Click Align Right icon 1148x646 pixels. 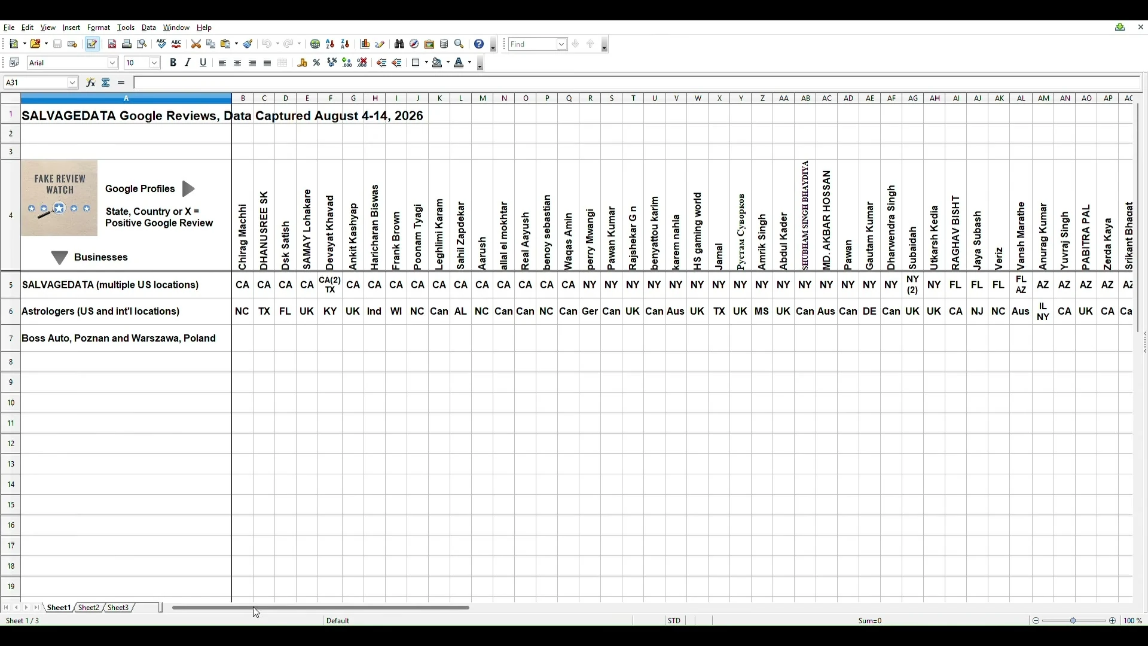253,63
